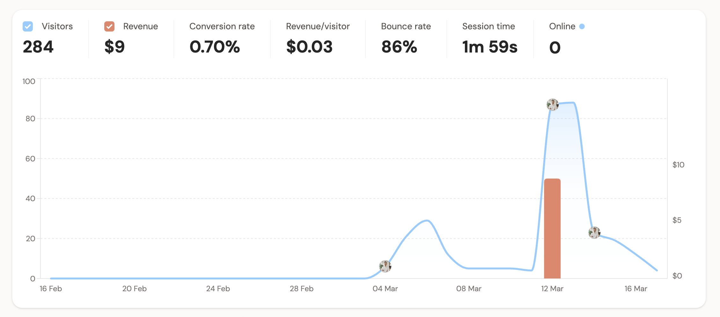Click the orange revenue bar on 12 Mar

[552, 229]
